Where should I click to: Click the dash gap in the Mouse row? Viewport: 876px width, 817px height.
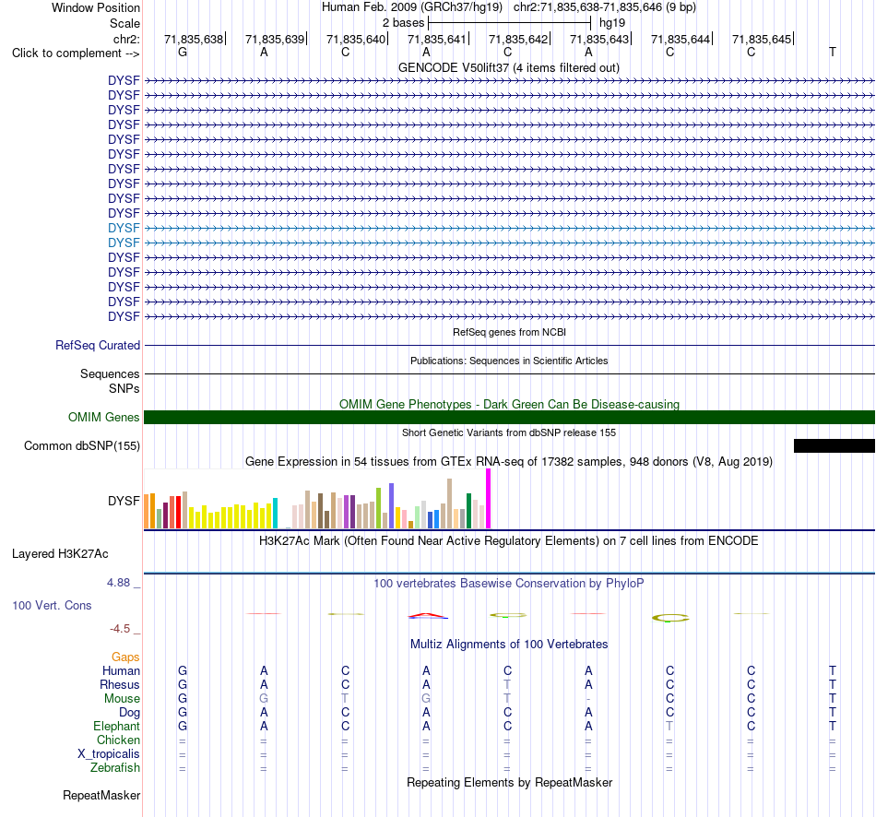(x=588, y=699)
